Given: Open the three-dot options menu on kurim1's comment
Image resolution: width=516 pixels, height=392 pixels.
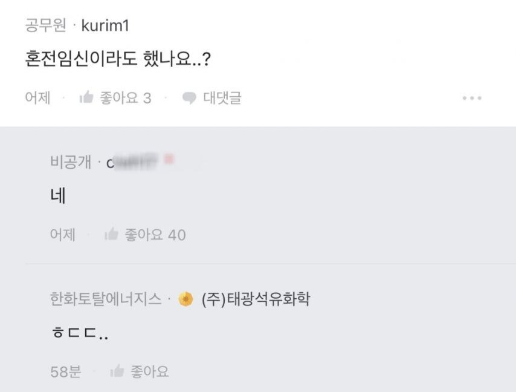Looking at the screenshot, I should click(470, 99).
